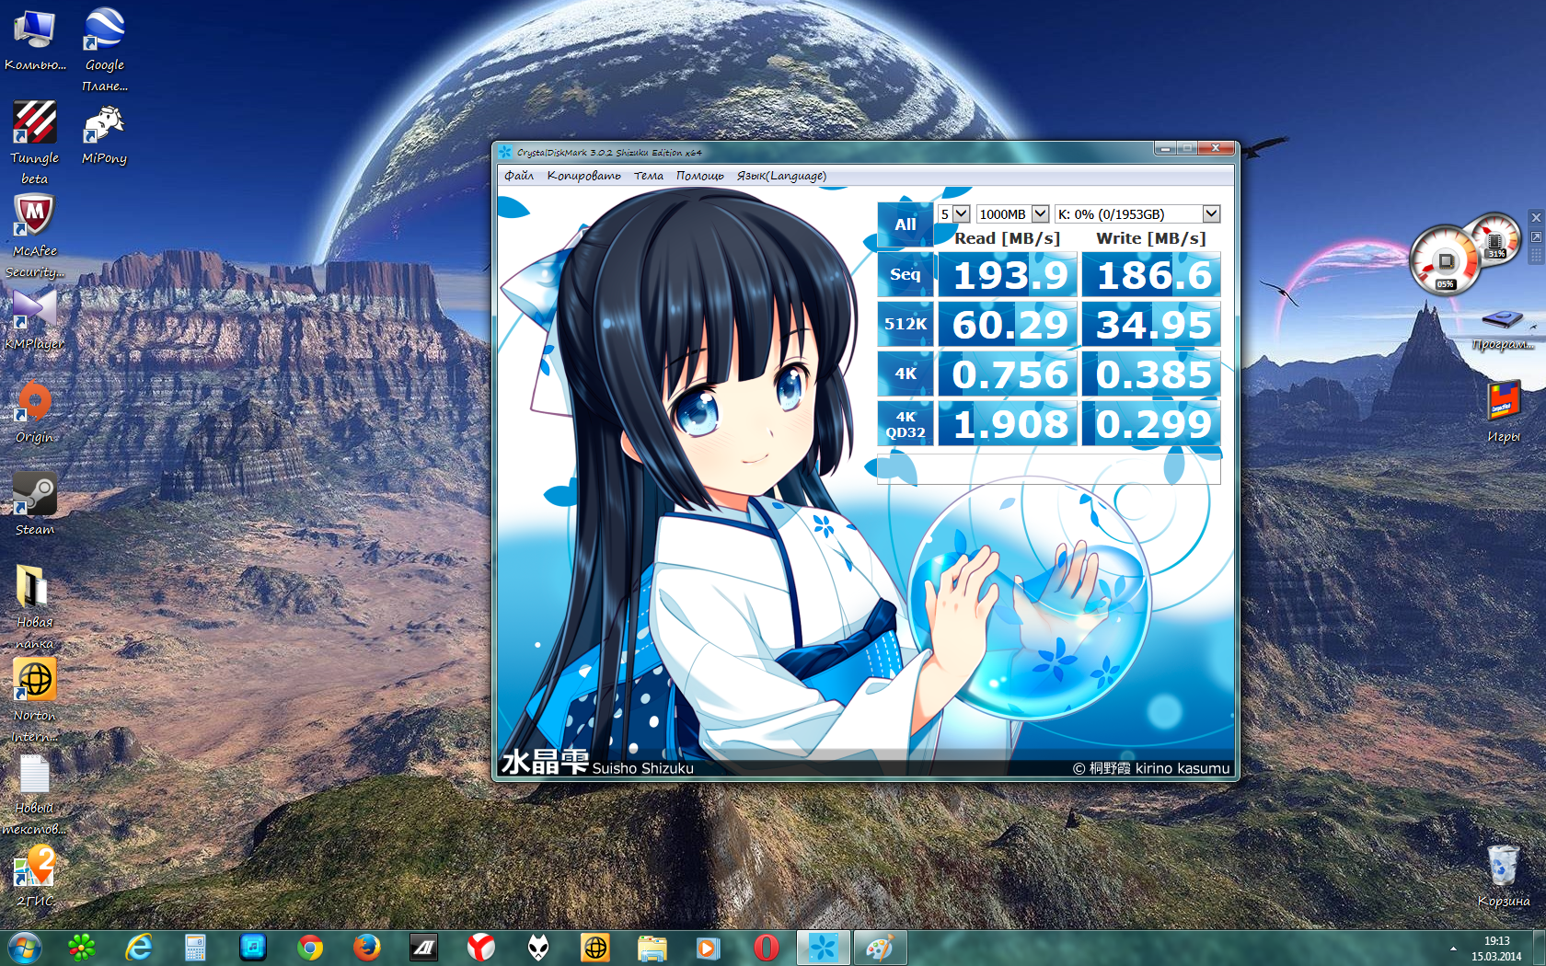Click the 512K write value 34.95

[1151, 325]
